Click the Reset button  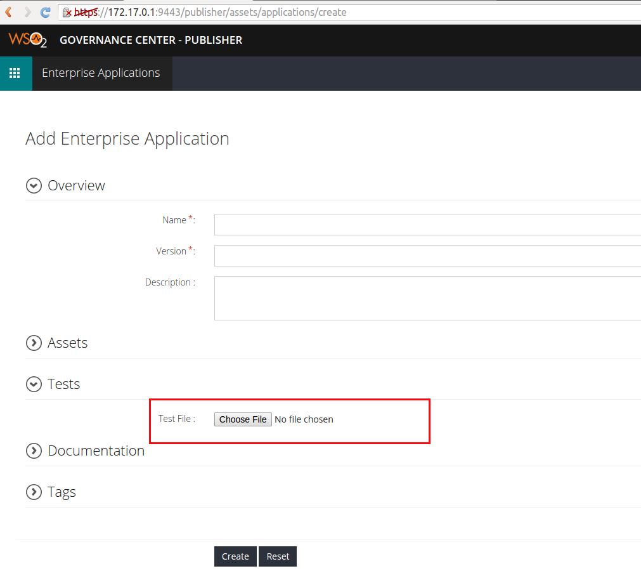point(278,556)
